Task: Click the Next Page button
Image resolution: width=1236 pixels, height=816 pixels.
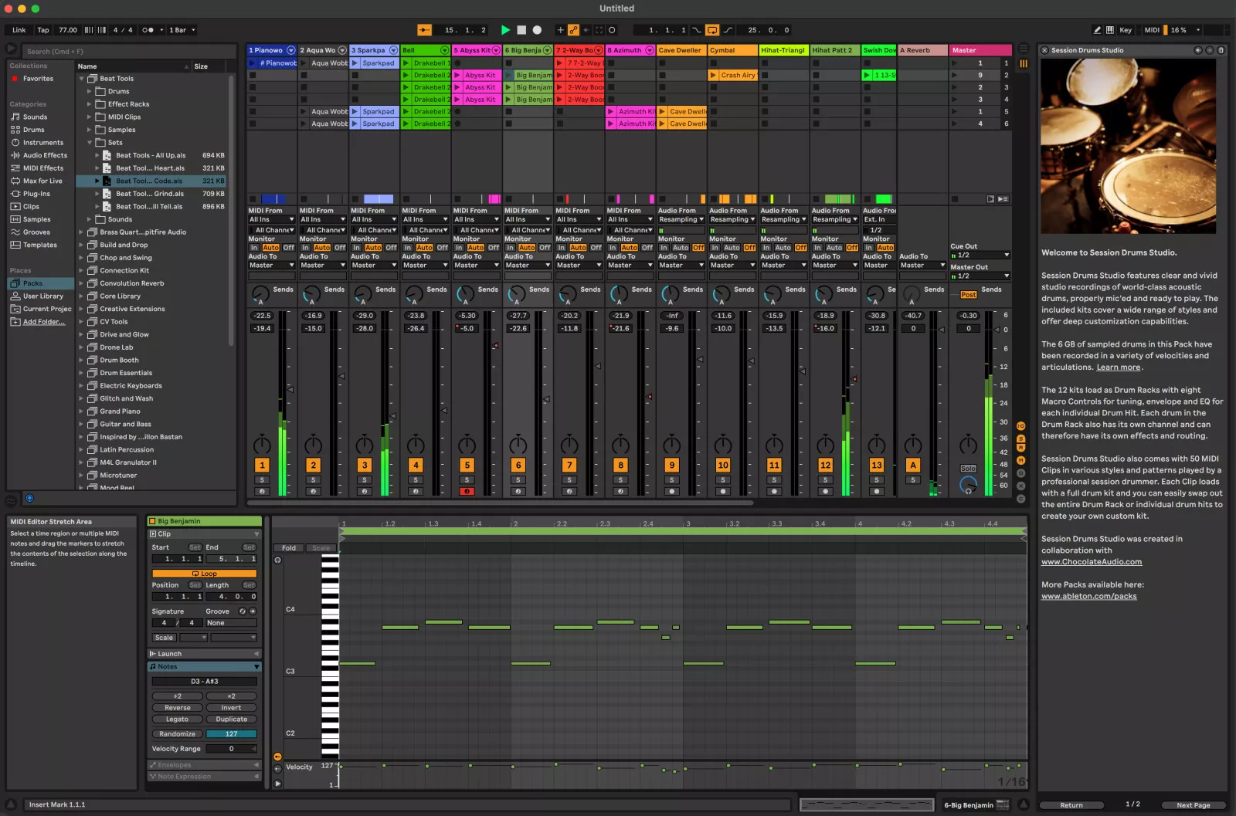Action: tap(1193, 805)
